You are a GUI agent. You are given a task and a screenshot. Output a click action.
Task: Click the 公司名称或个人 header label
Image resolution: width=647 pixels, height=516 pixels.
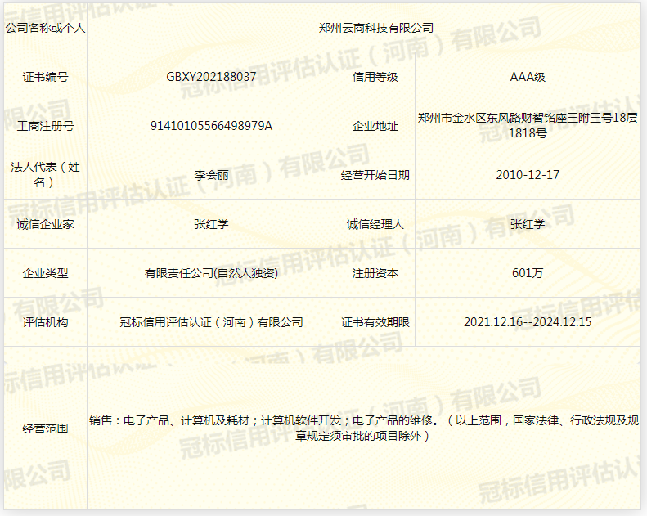(45, 28)
